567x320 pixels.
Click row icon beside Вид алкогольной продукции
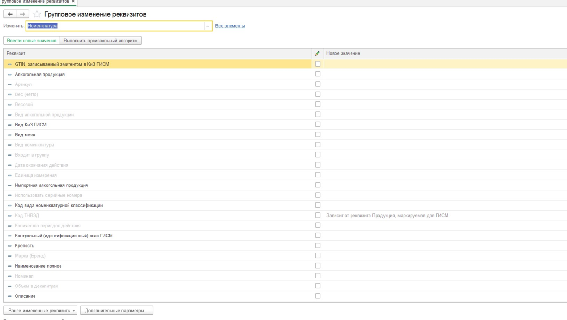click(10, 115)
